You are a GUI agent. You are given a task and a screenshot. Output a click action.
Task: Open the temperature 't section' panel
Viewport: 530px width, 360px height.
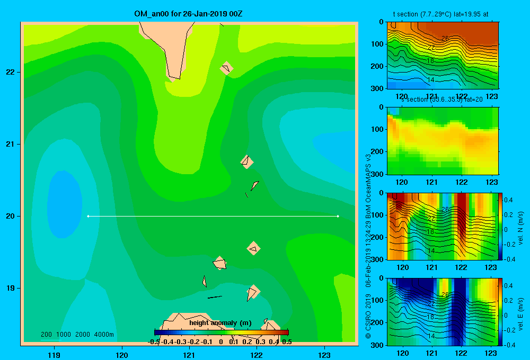pyautogui.click(x=443, y=56)
